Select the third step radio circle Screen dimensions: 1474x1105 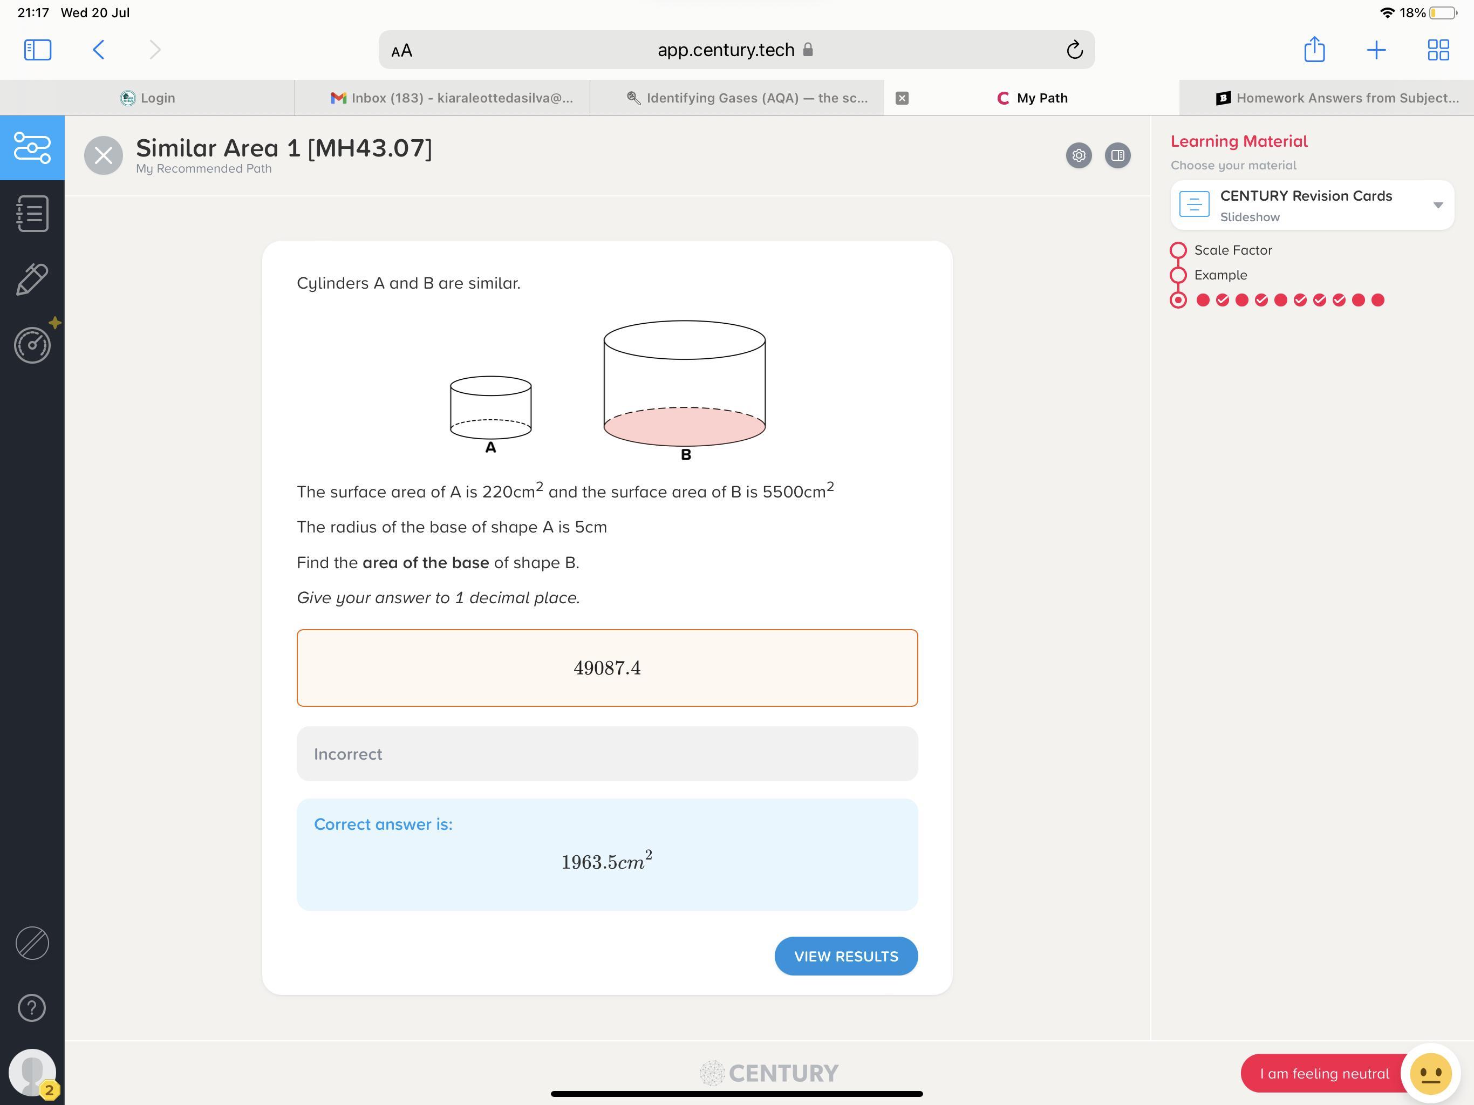1178,300
